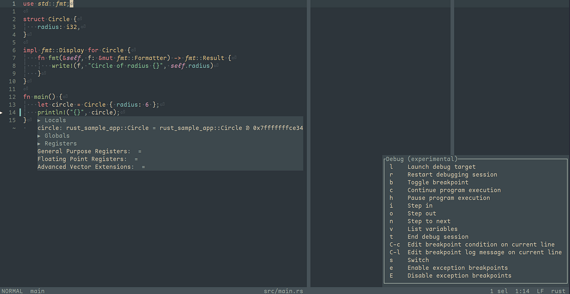Click the 1:14 cursor position indicator
Viewport: 570px width, 294px height.
pyautogui.click(x=522, y=291)
